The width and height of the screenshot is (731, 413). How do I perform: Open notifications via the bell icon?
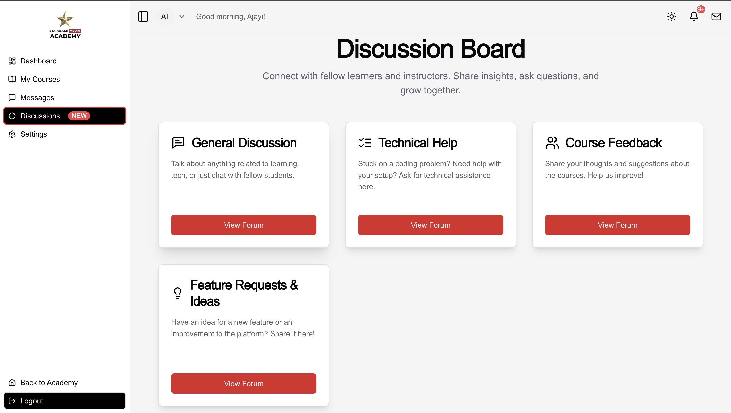pyautogui.click(x=694, y=17)
